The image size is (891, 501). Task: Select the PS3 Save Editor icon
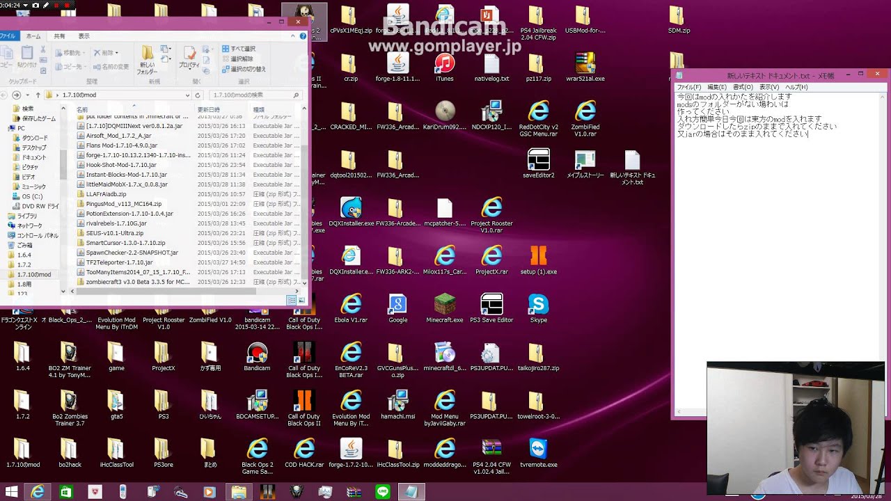coord(491,308)
